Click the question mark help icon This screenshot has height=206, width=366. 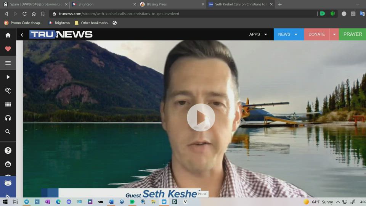click(8, 150)
